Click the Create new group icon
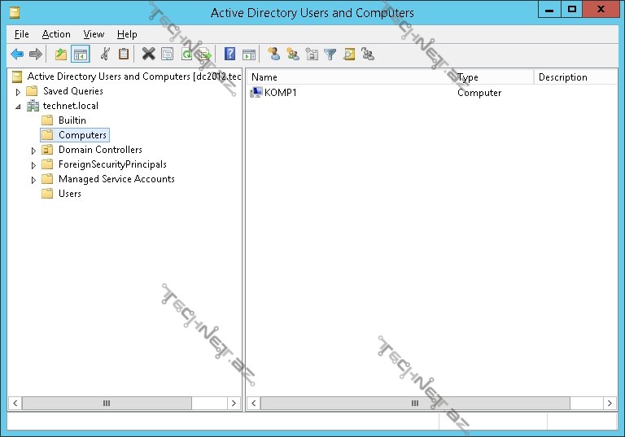The width and height of the screenshot is (625, 437). point(293,55)
